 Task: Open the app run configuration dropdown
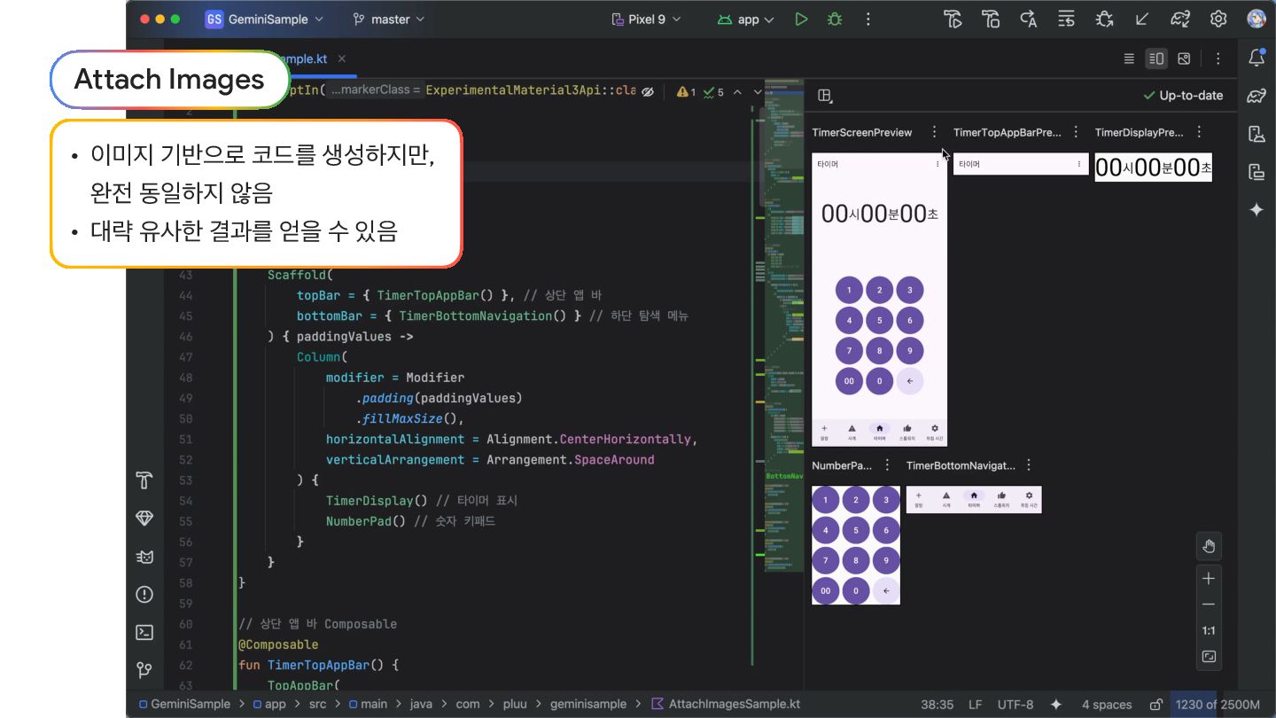click(745, 19)
